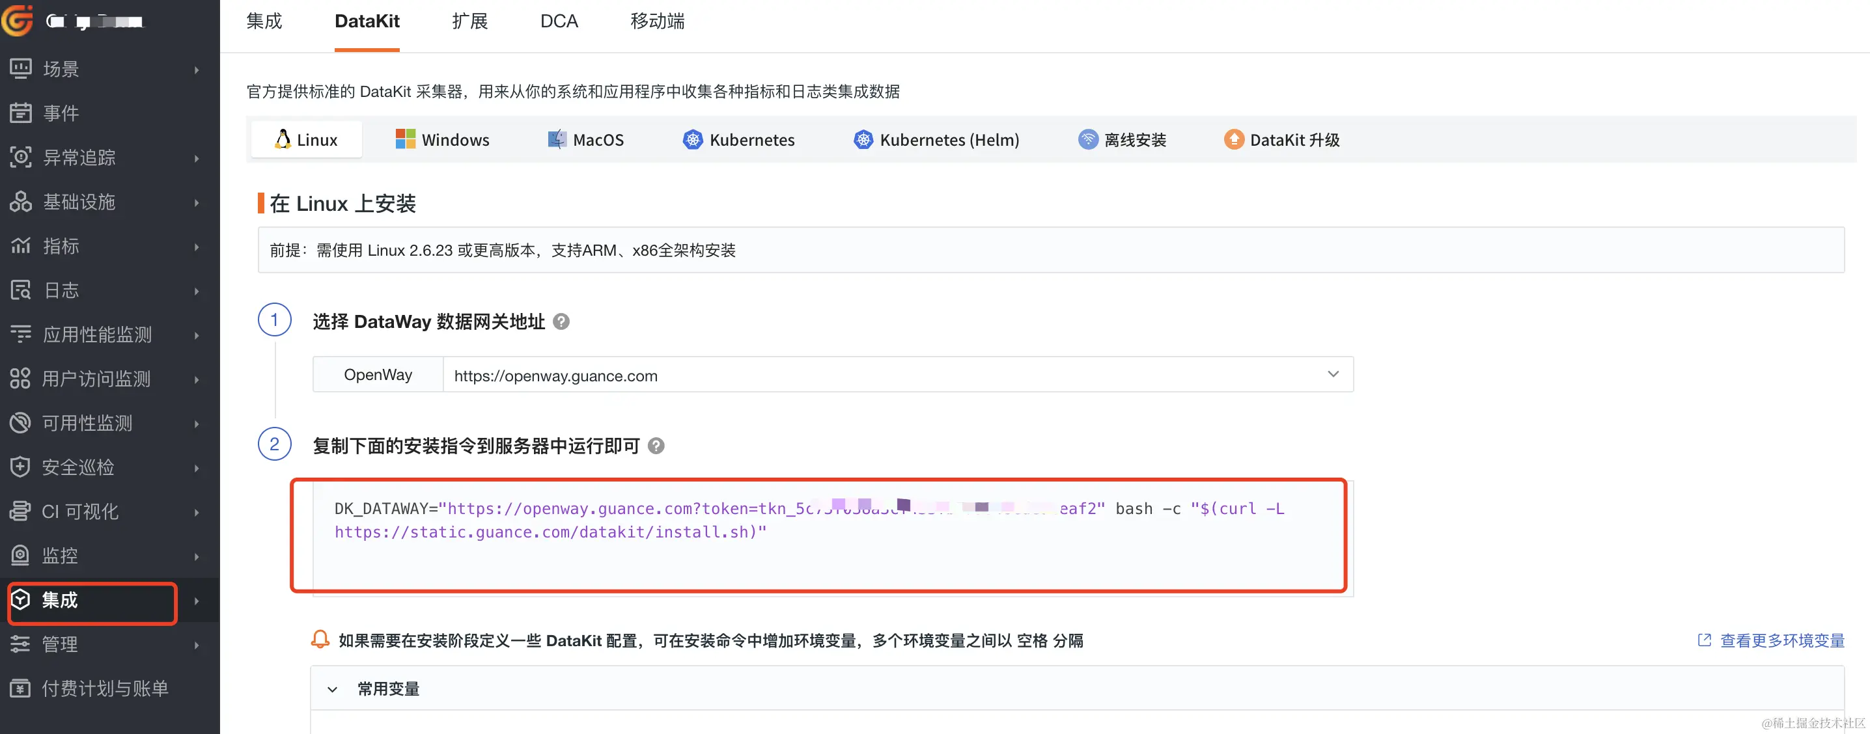Switch to Windows install option
This screenshot has width=1870, height=734.
point(442,140)
